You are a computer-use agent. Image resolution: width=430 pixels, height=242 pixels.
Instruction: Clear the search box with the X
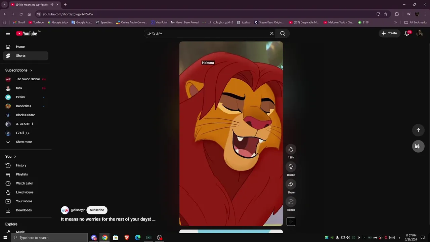(x=272, y=33)
